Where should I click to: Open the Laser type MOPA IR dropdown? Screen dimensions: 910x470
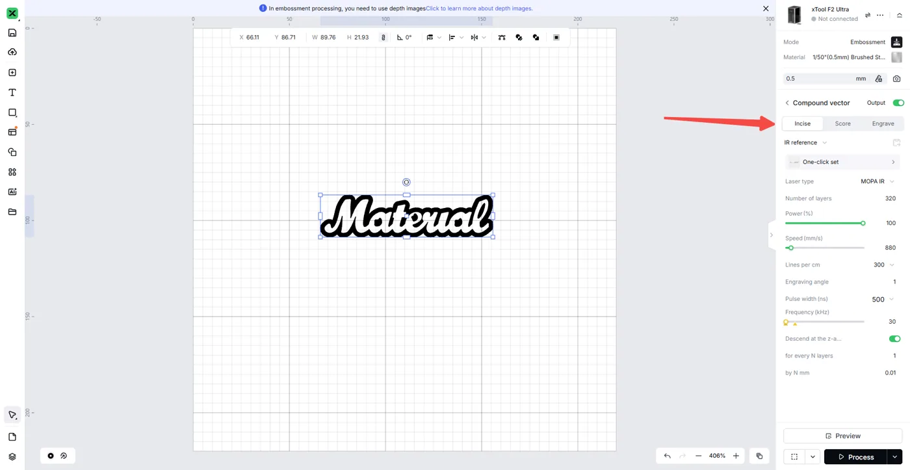pyautogui.click(x=877, y=181)
